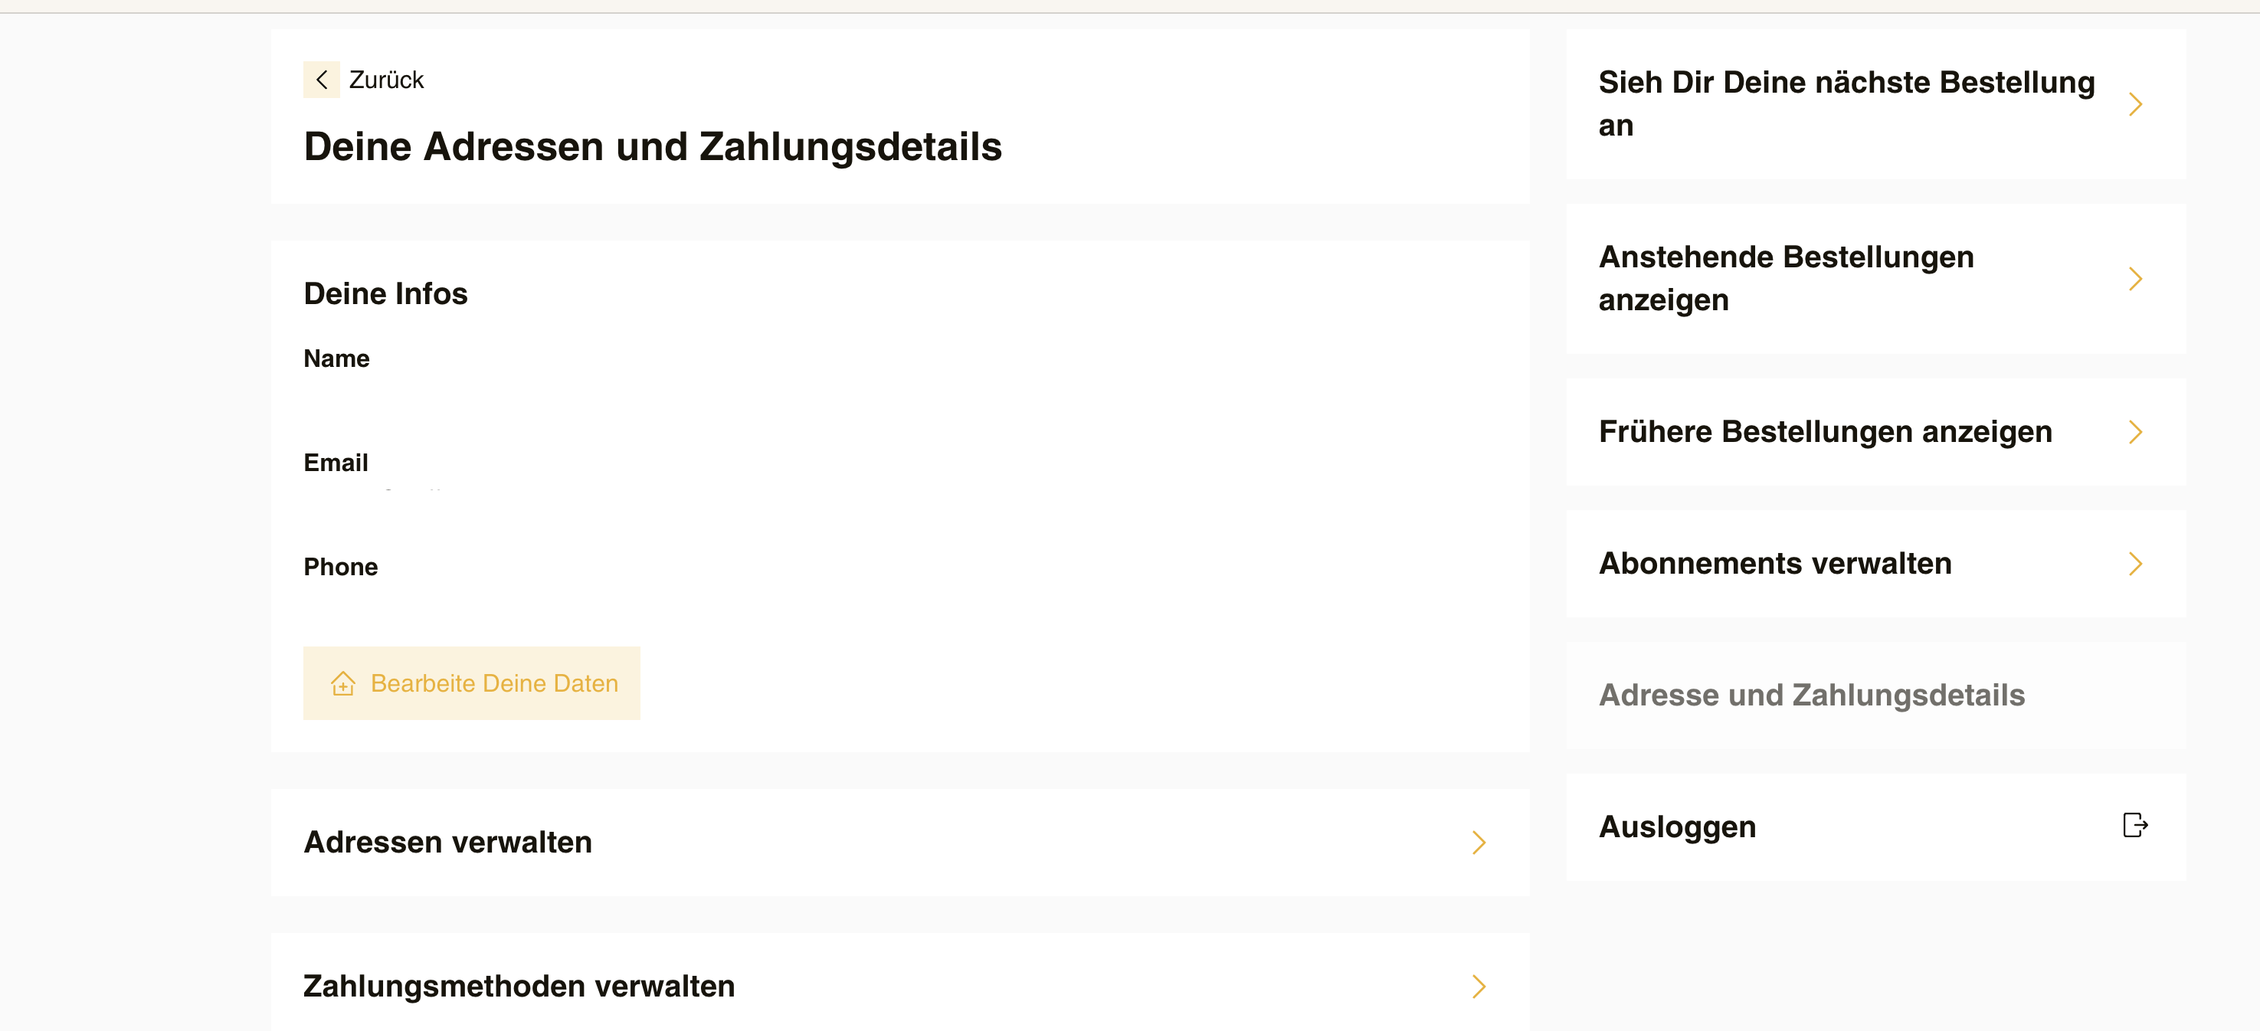
Task: Expand Zahlungsmethoden verwalten via its chevron arrow
Action: [1479, 987]
